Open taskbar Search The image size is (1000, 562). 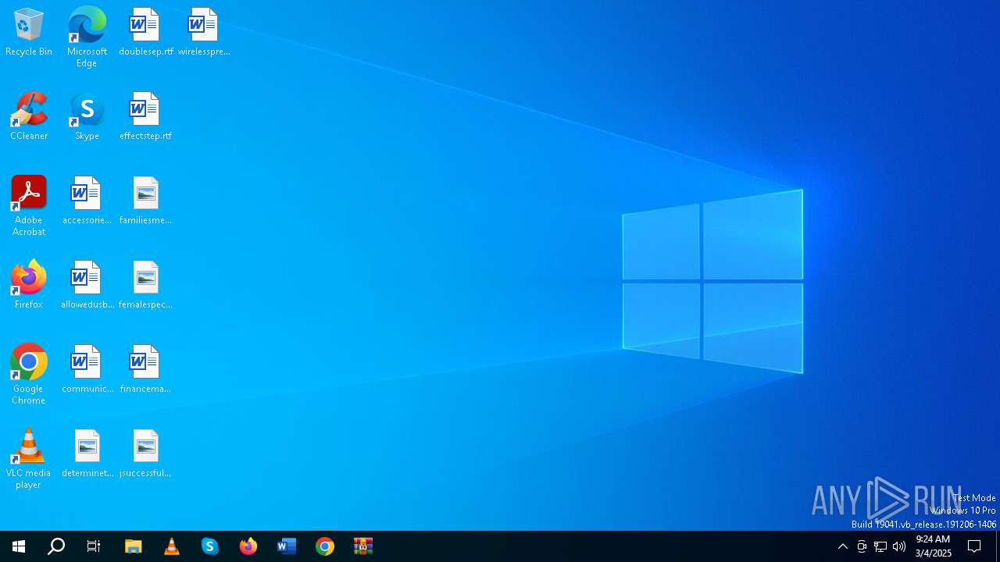click(56, 546)
